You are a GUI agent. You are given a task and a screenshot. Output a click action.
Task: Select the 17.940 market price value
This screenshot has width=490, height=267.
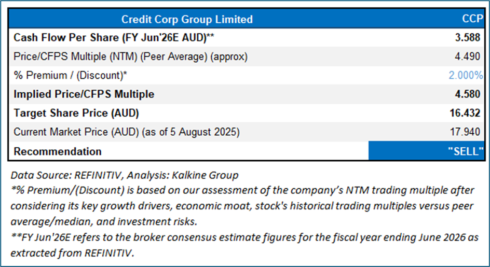coord(469,132)
